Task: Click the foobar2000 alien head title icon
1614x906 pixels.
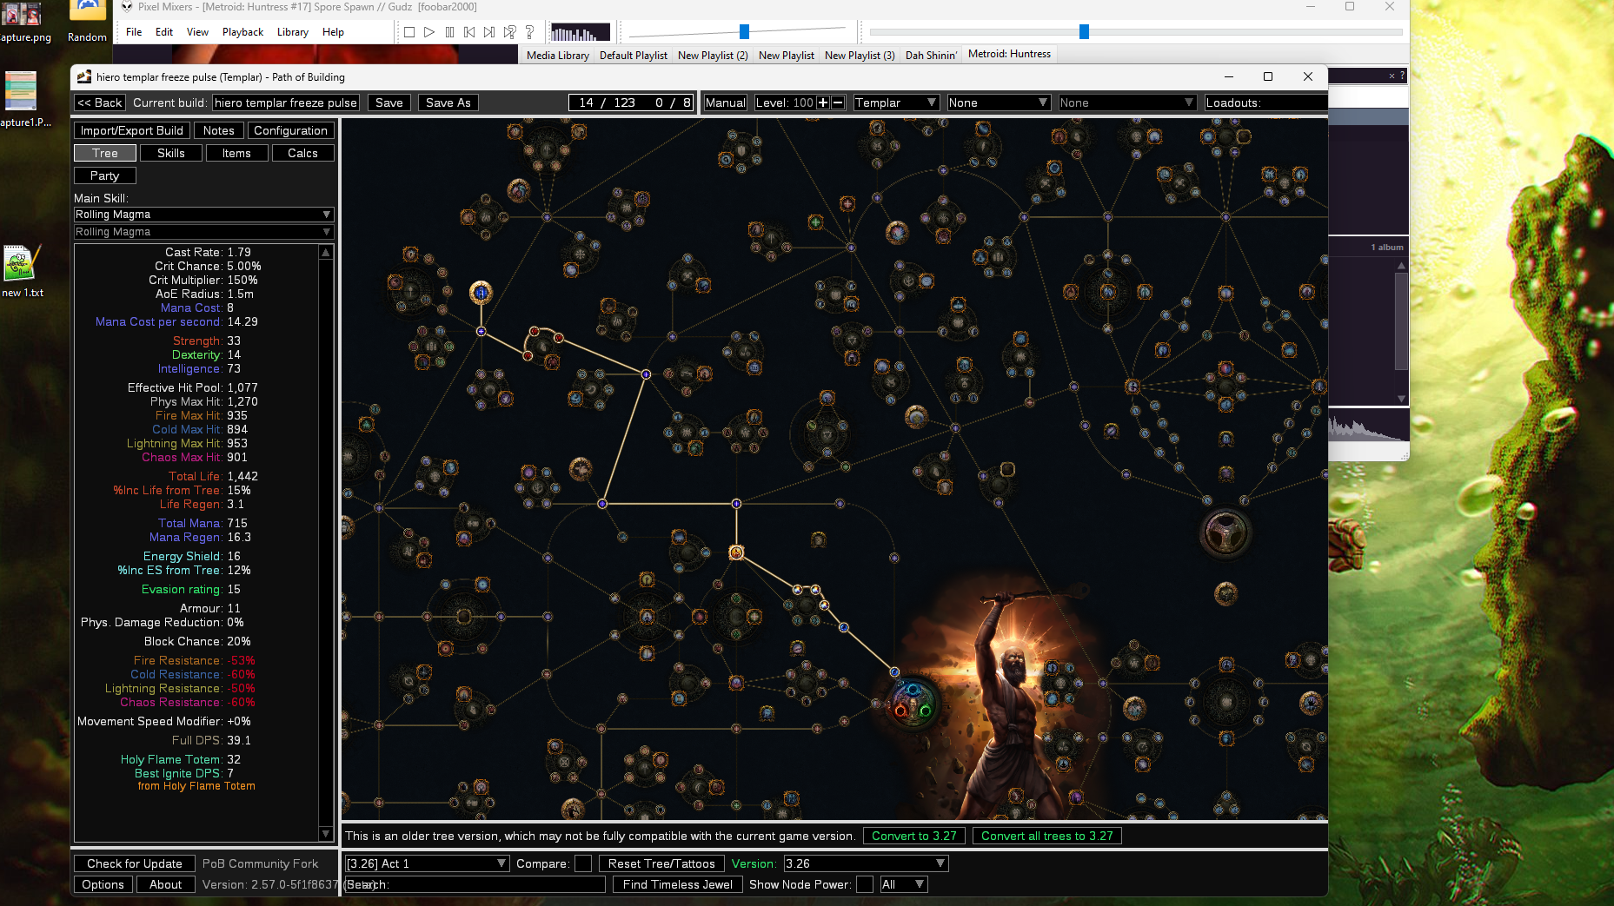Action: pos(127,7)
